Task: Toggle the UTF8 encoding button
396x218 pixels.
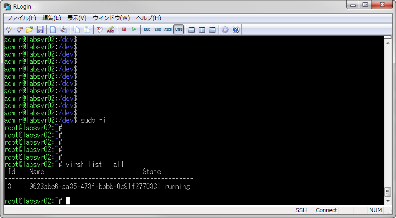Action: tap(179, 29)
